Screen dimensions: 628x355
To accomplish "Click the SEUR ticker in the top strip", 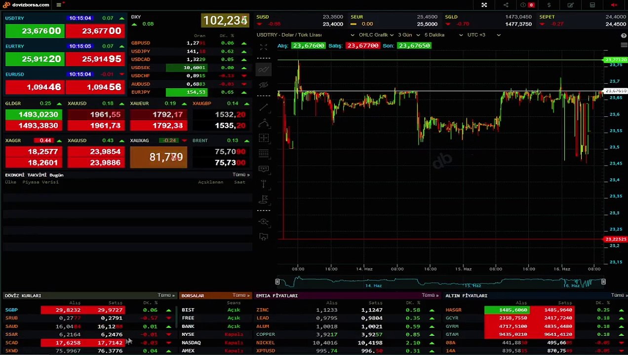I will click(394, 20).
